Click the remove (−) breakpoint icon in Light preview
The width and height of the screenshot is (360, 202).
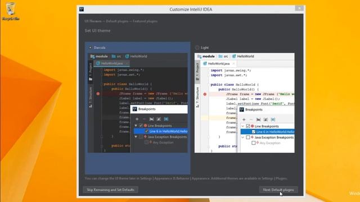tap(251, 120)
